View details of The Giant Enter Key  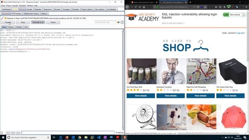pos(230,96)
